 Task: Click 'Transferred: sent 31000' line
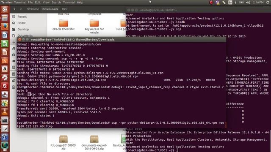[70, 109]
